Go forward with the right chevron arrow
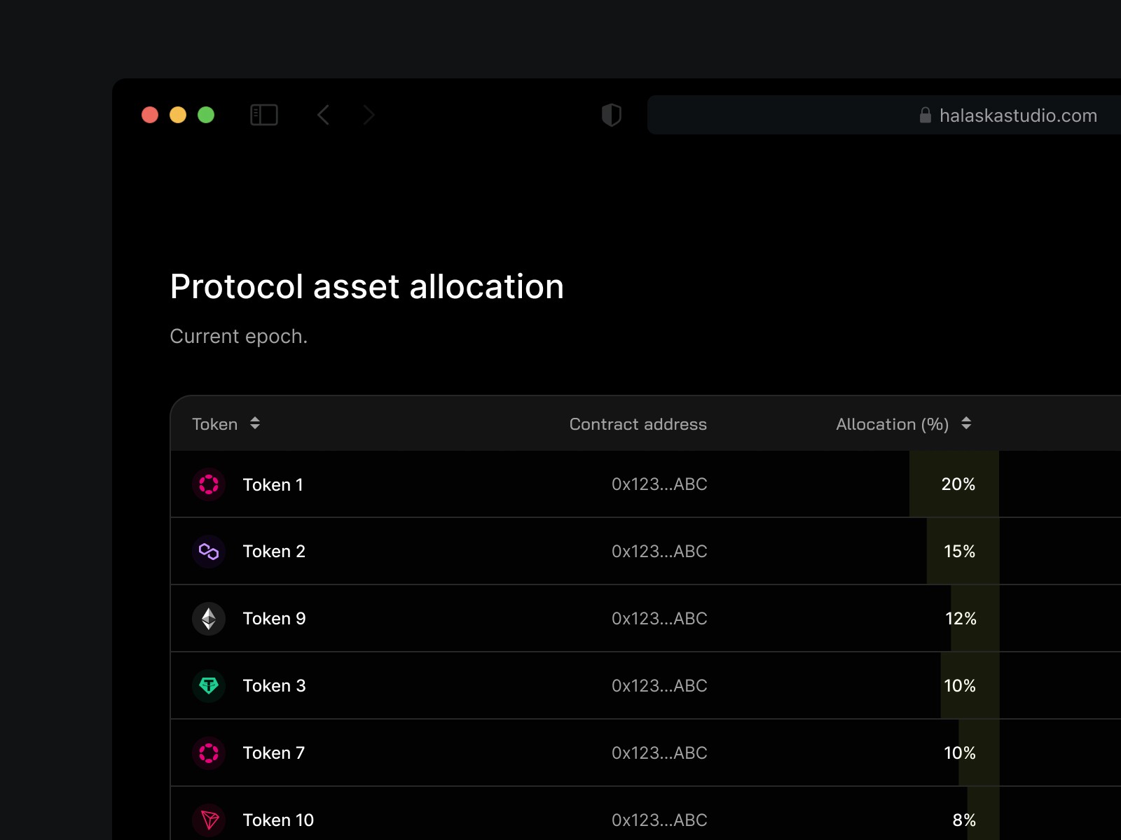 369,115
